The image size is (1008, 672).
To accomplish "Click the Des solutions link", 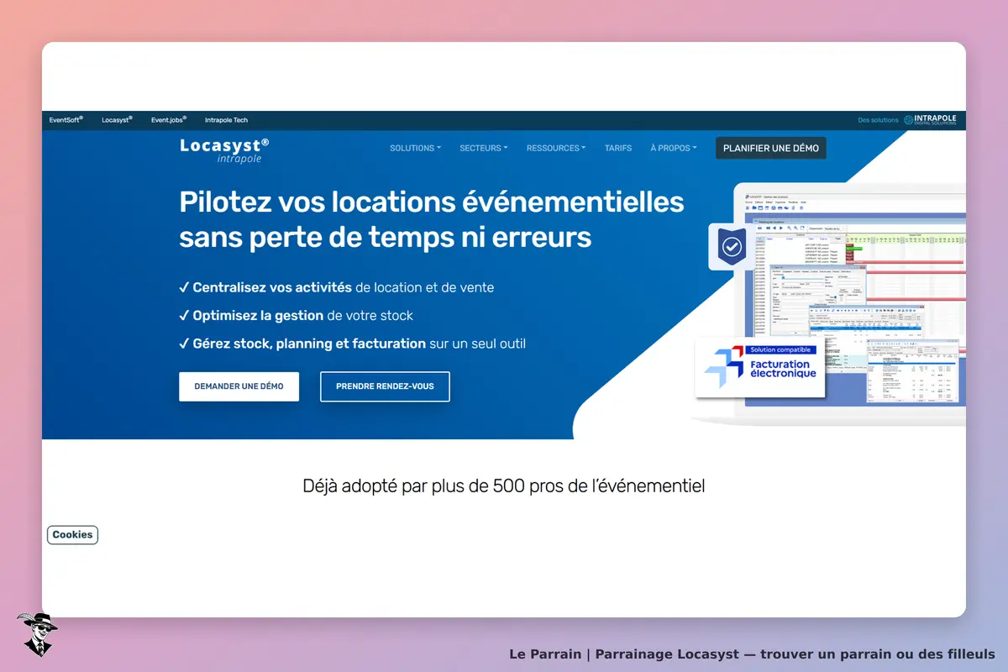I will pyautogui.click(x=878, y=120).
